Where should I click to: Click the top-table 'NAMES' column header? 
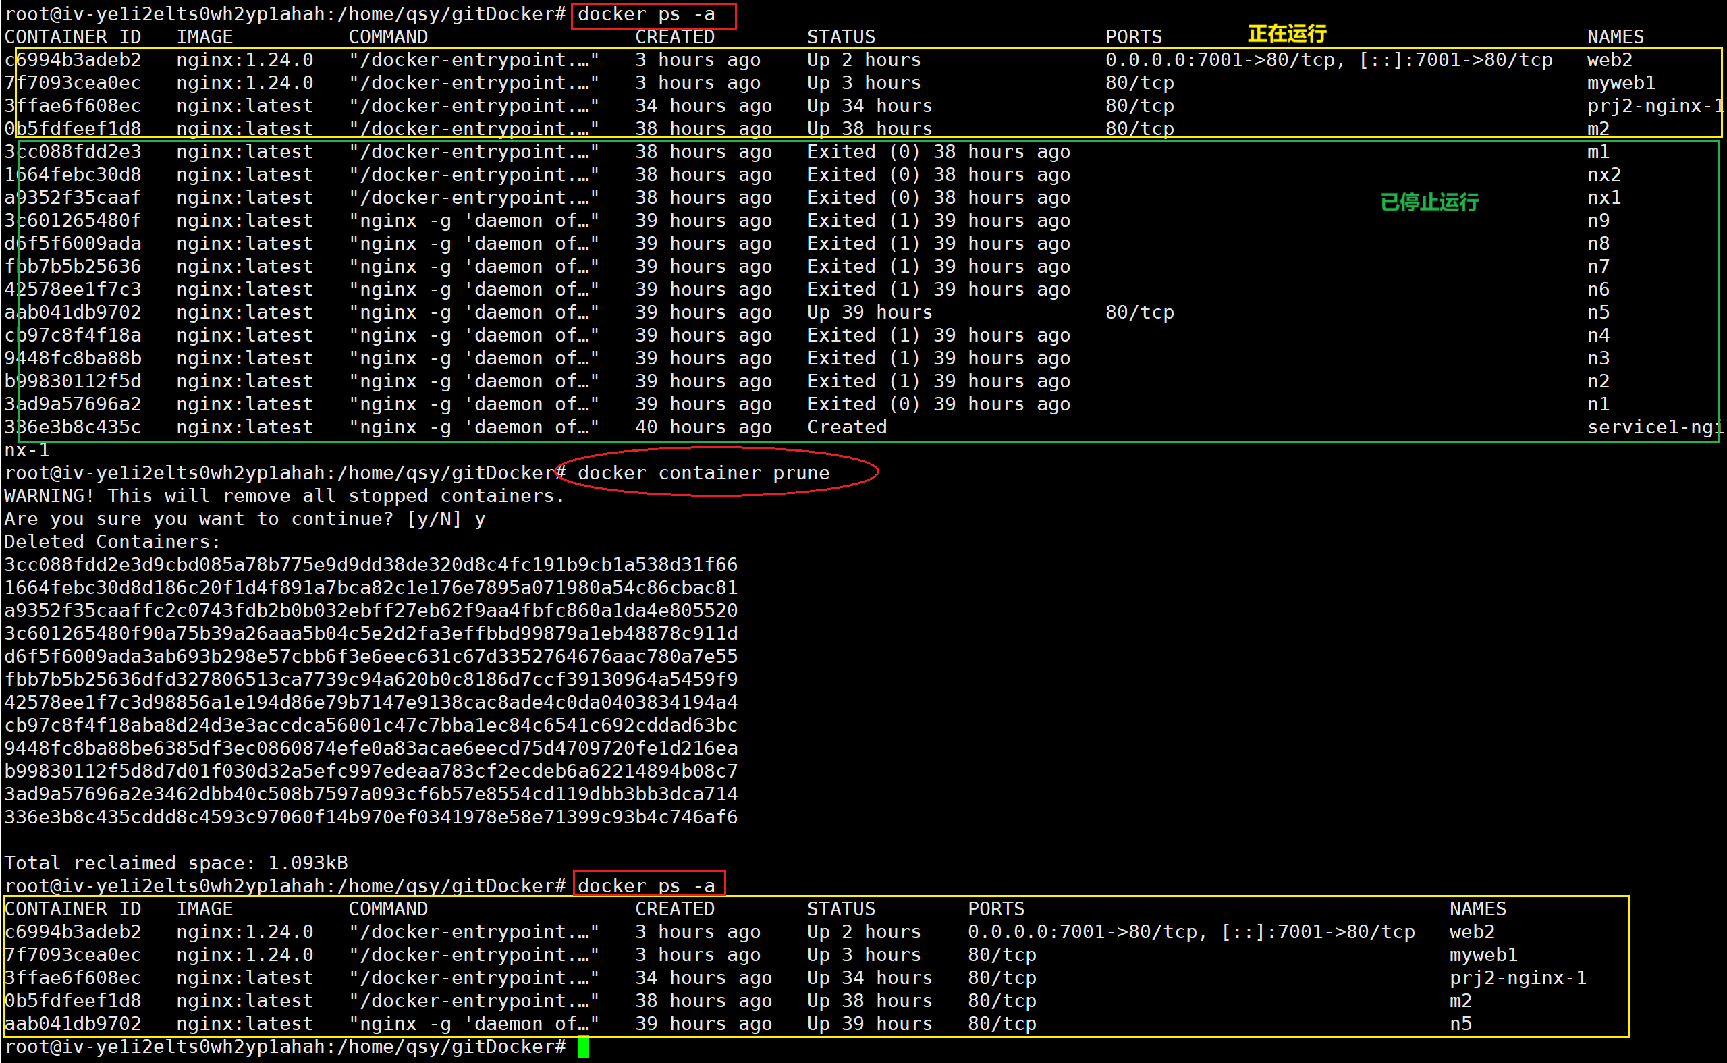point(1614,37)
